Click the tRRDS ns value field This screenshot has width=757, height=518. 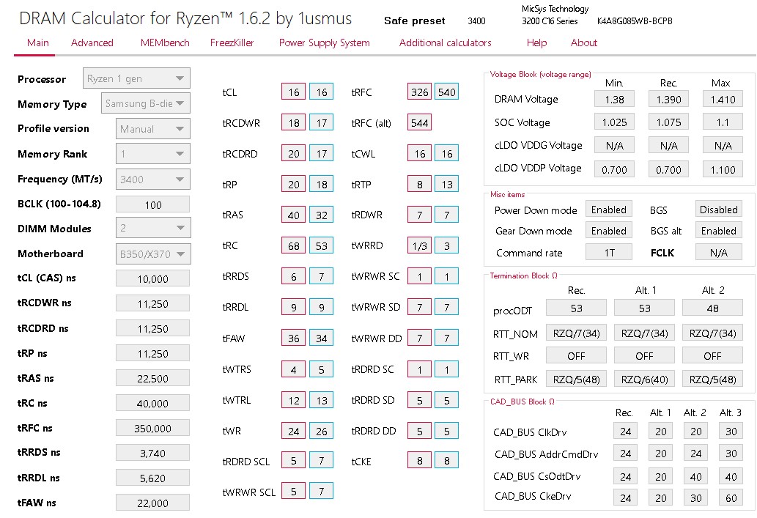[x=152, y=454]
